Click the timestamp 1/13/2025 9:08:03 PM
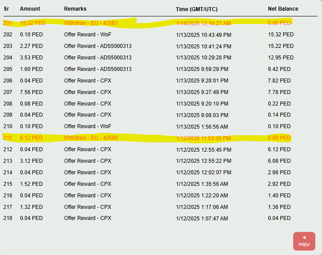Screen dimensions: 322x255 [202, 115]
